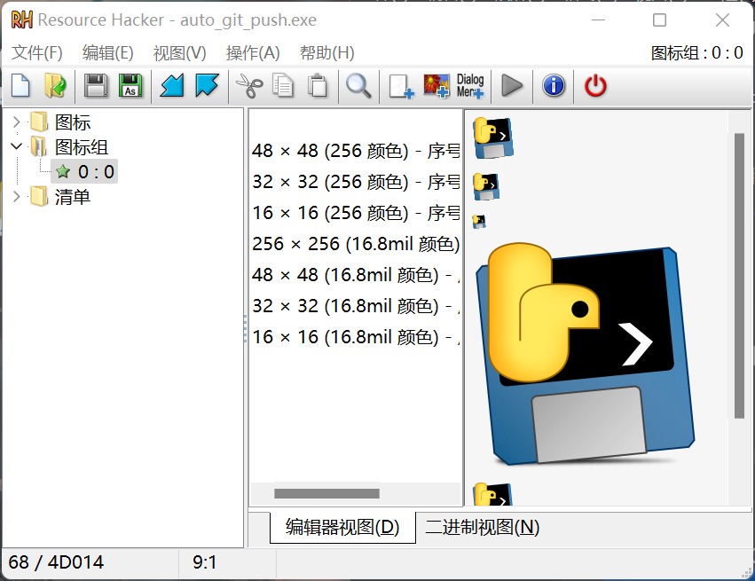Save the file with the gray floppy icon
755x581 pixels.
coord(96,86)
